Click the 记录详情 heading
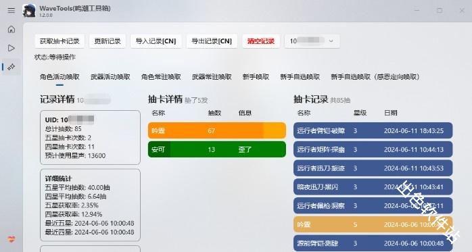Screen dimensions: 472x252 click(x=57, y=99)
